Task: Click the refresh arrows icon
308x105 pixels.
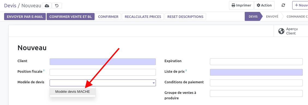Action: 283,5
